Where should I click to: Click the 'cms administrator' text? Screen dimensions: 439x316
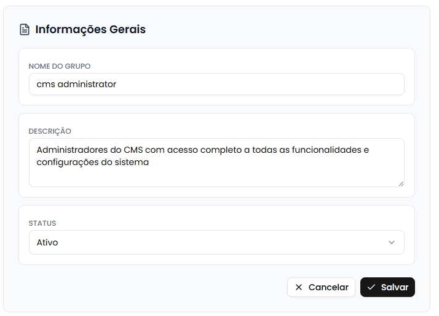pos(76,84)
